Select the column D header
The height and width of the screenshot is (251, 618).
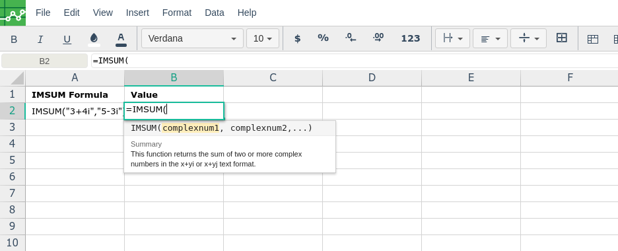(x=372, y=78)
